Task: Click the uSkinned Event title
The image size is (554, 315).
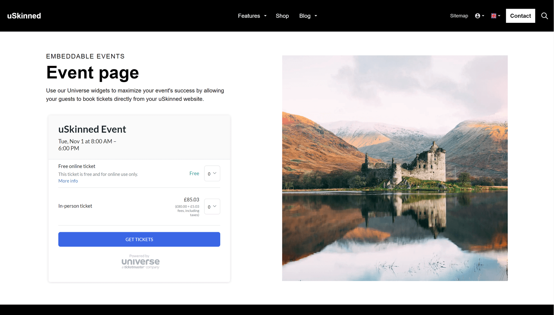Action: [x=92, y=129]
